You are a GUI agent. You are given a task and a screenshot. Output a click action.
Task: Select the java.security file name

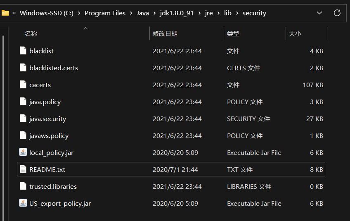47,119
